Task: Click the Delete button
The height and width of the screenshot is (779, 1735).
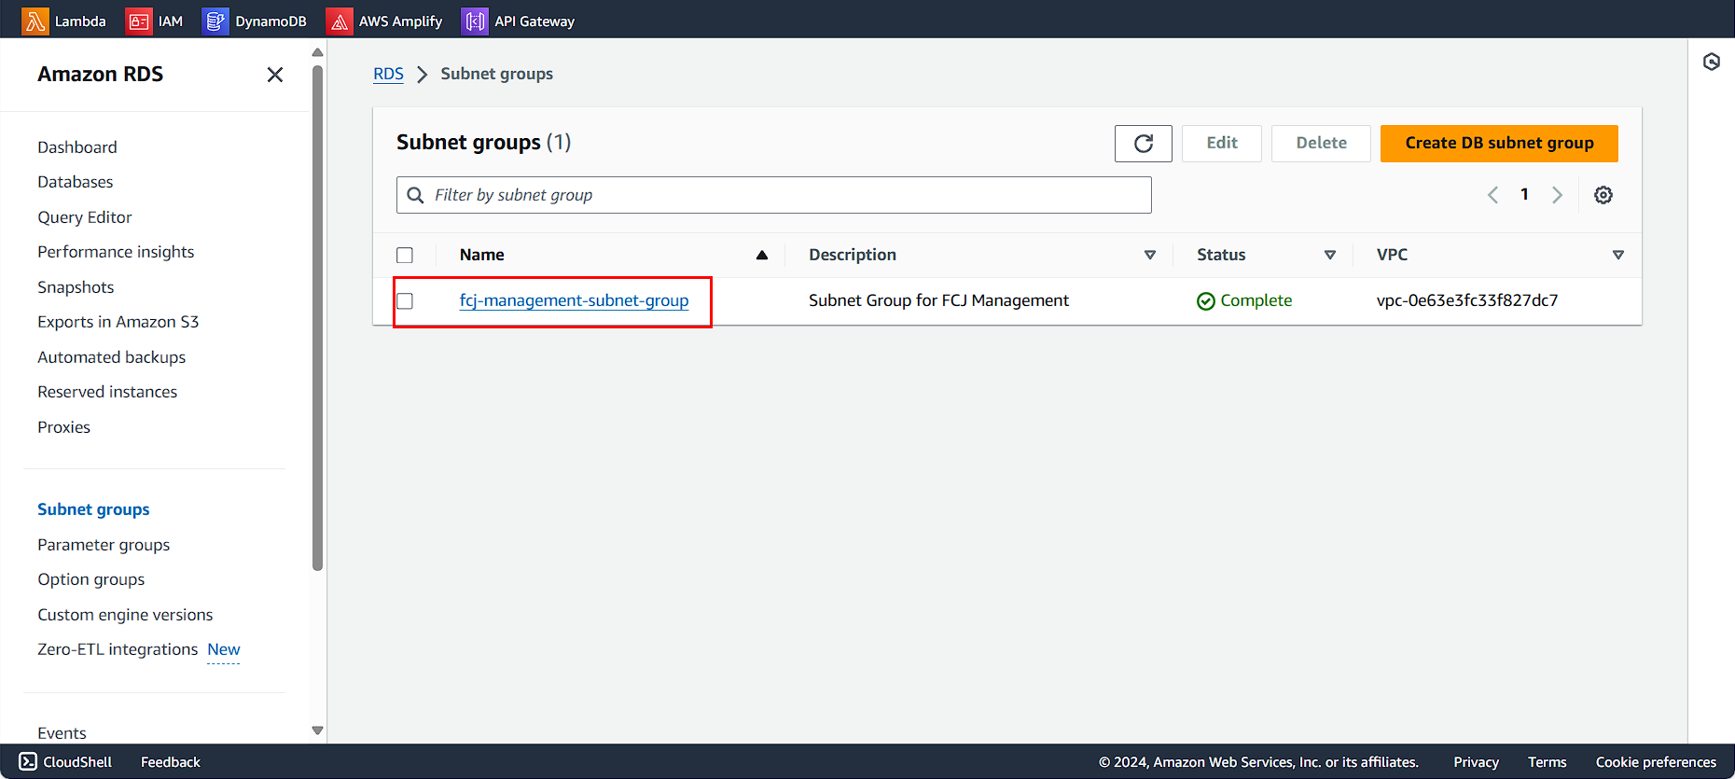Action: pos(1321,144)
